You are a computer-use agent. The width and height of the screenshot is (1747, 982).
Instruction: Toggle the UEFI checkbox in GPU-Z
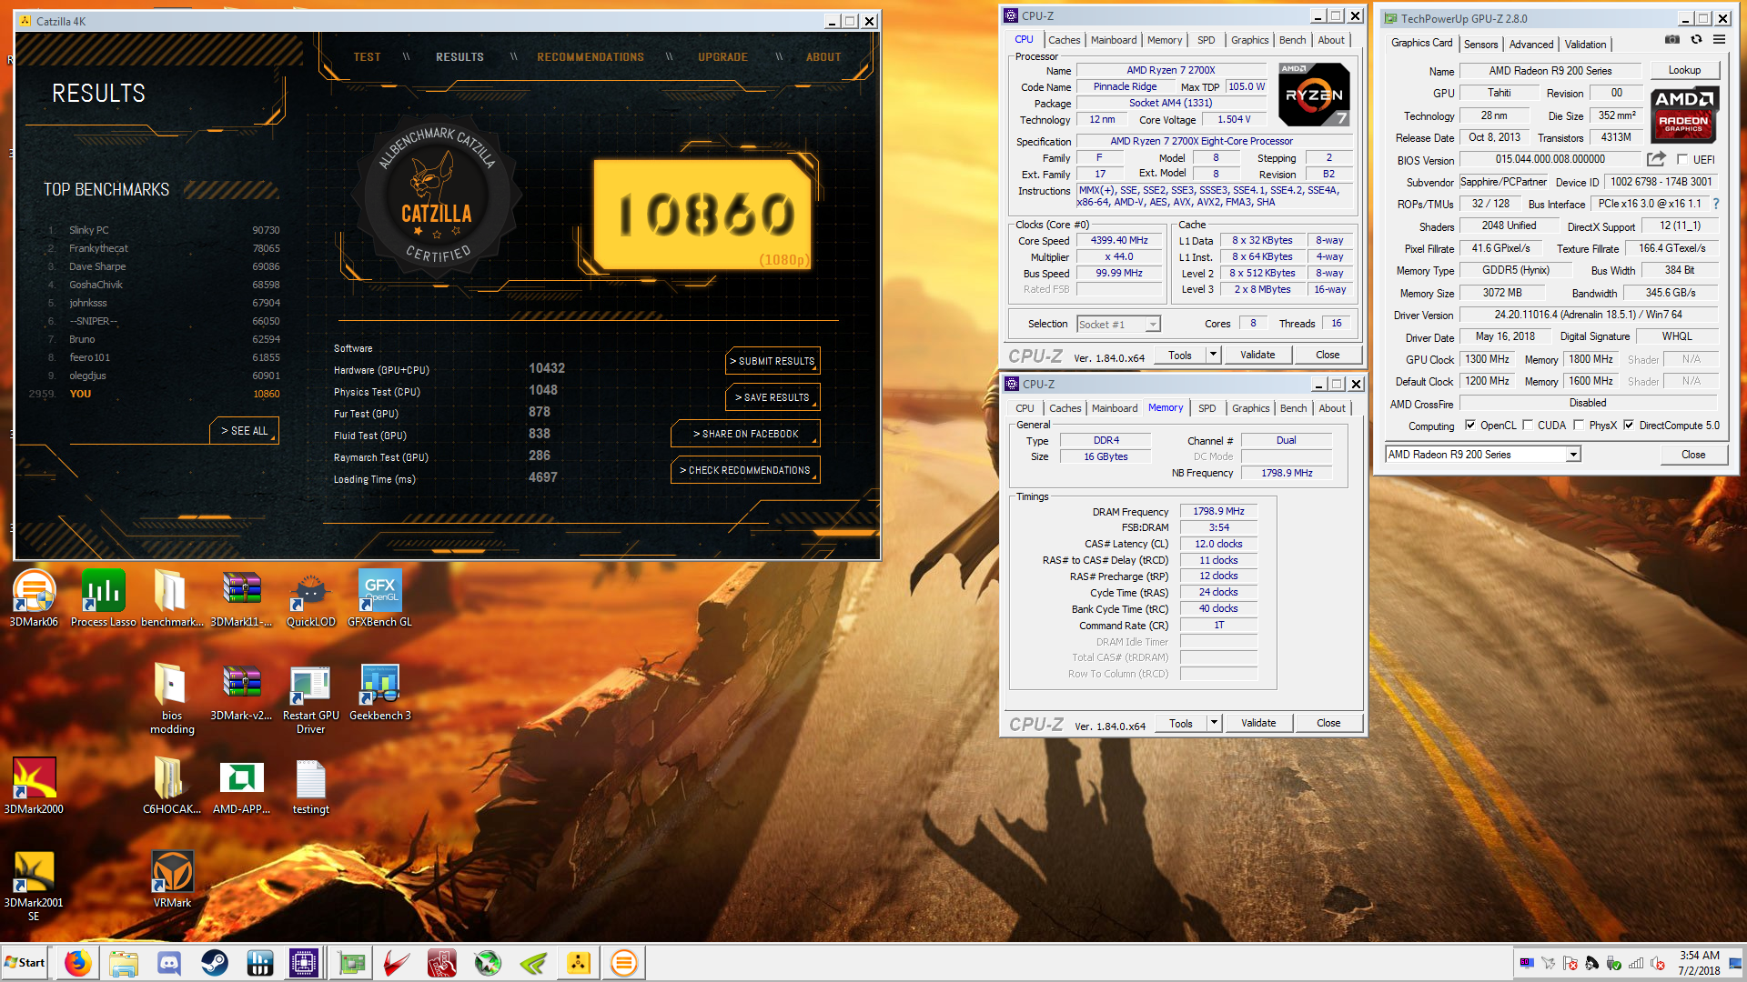point(1682,159)
